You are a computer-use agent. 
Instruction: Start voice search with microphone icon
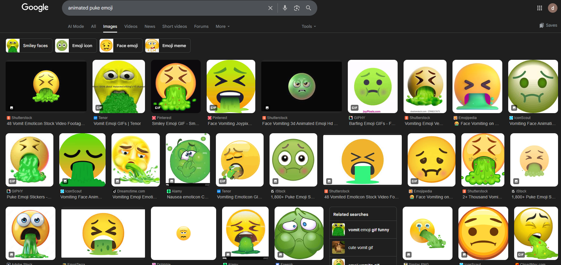coord(285,8)
